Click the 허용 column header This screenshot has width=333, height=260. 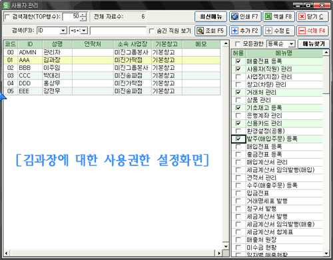238,53
